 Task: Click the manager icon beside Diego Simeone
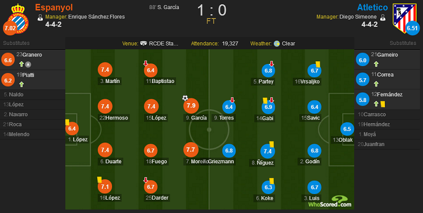[382, 17]
